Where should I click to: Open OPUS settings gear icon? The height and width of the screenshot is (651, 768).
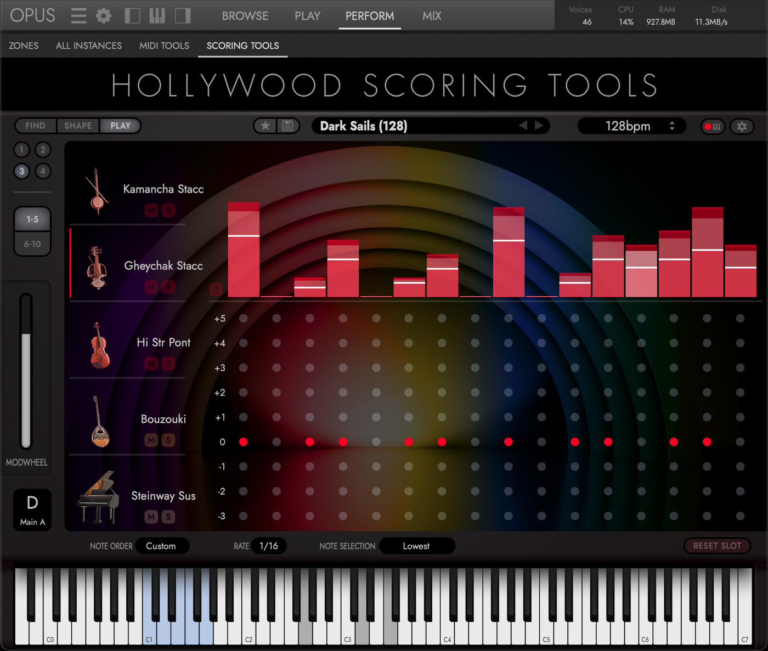[x=103, y=15]
